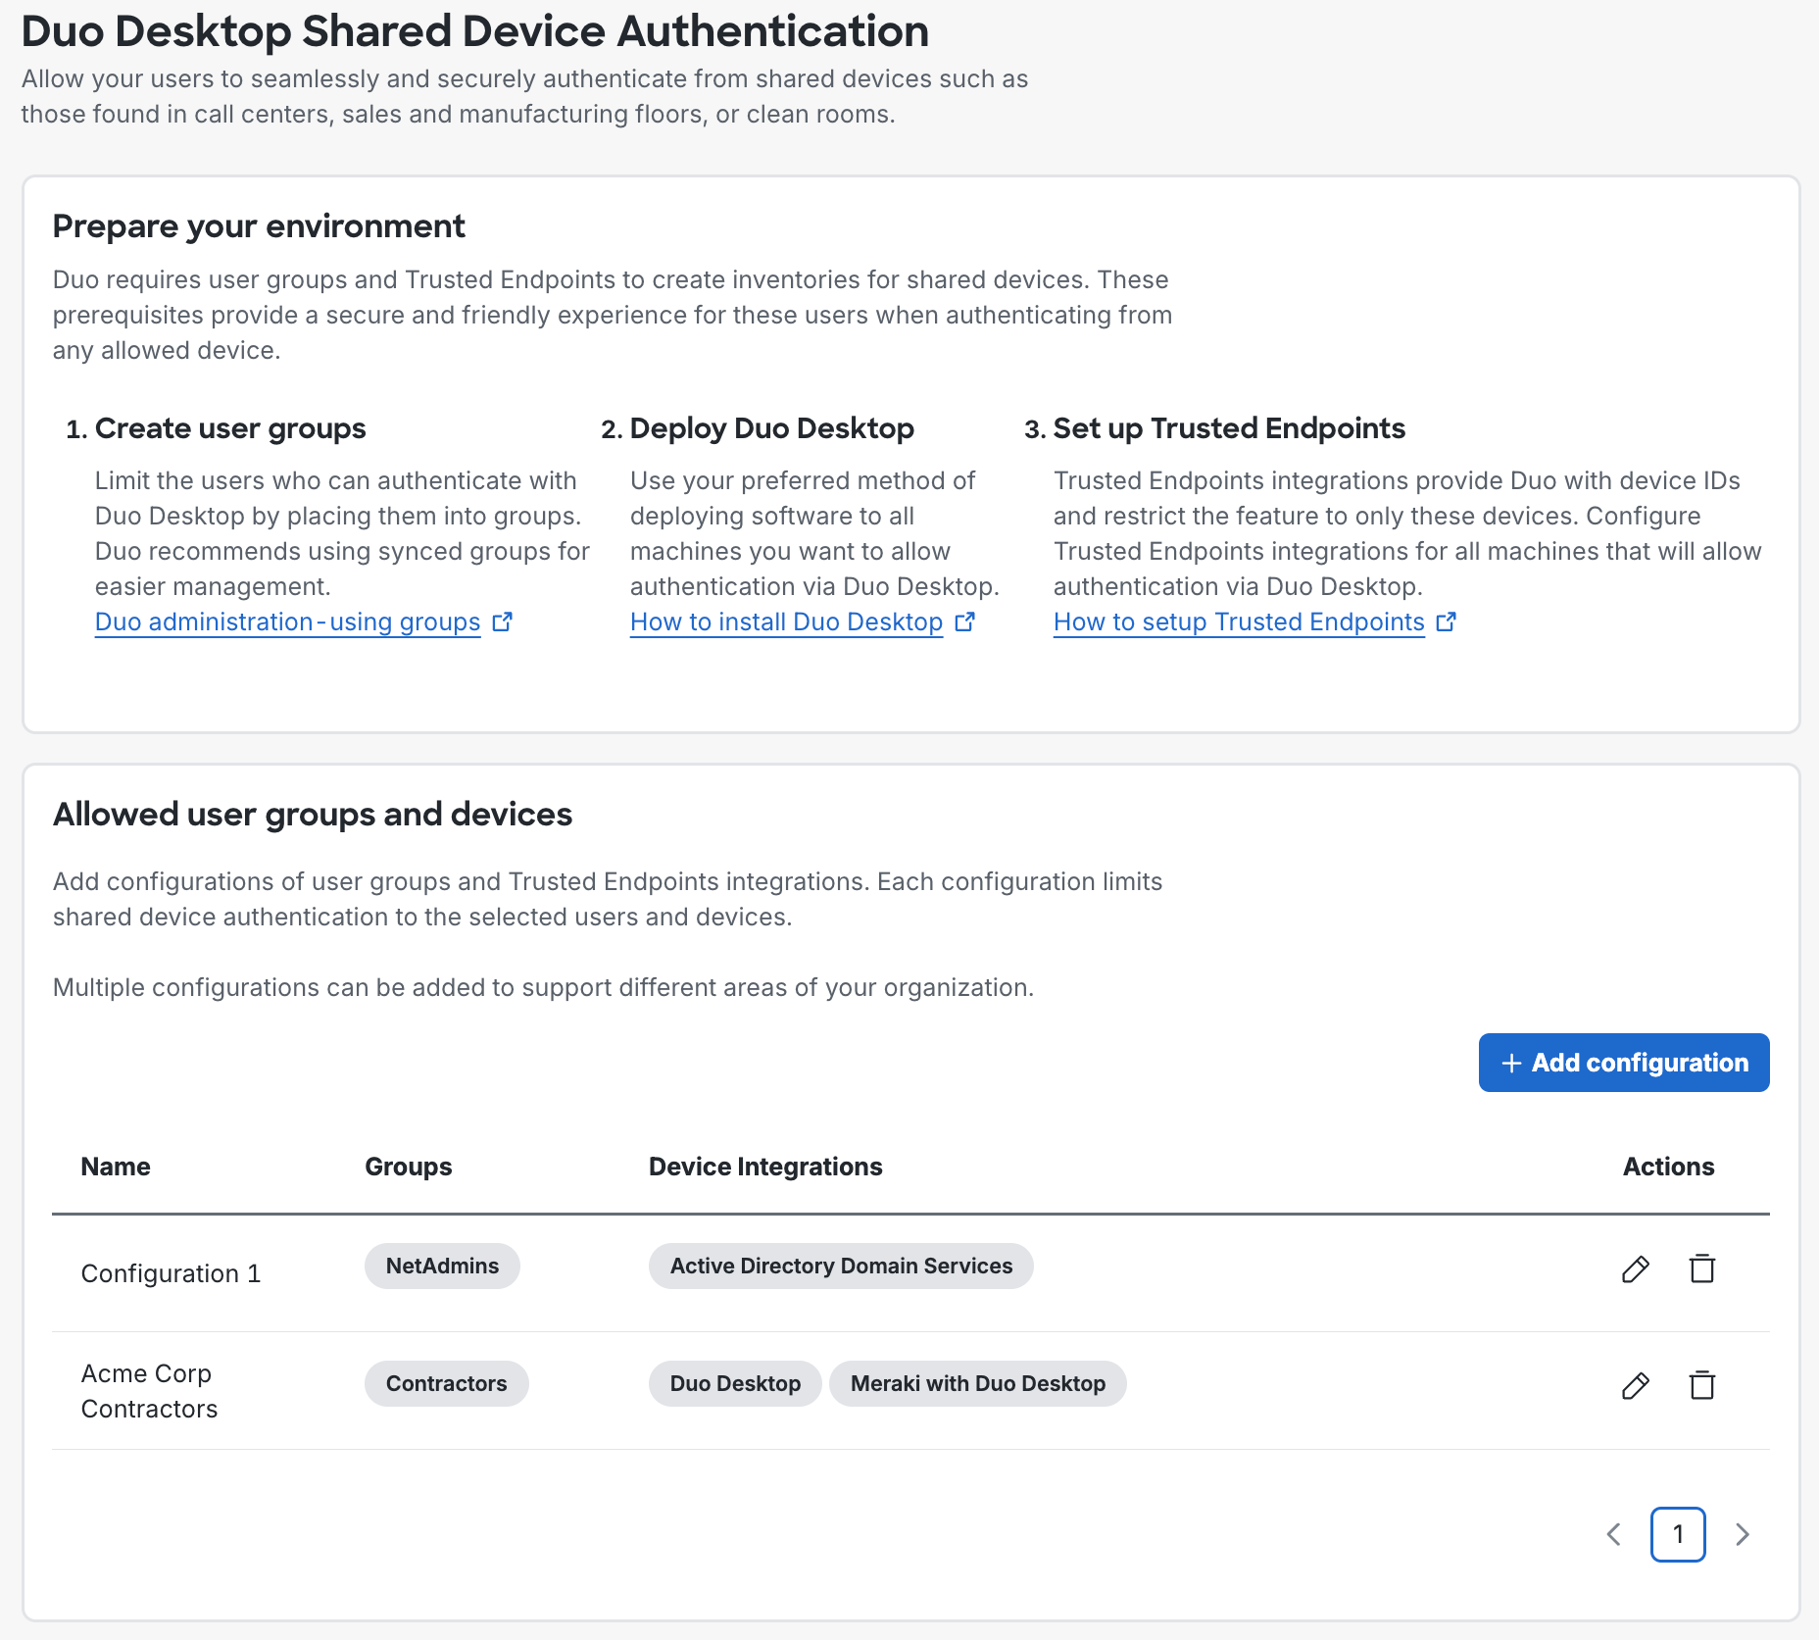Viewport: 1819px width, 1640px height.
Task: Click the external link icon beside How to setup Trusted Endpoints
Action: (1447, 621)
